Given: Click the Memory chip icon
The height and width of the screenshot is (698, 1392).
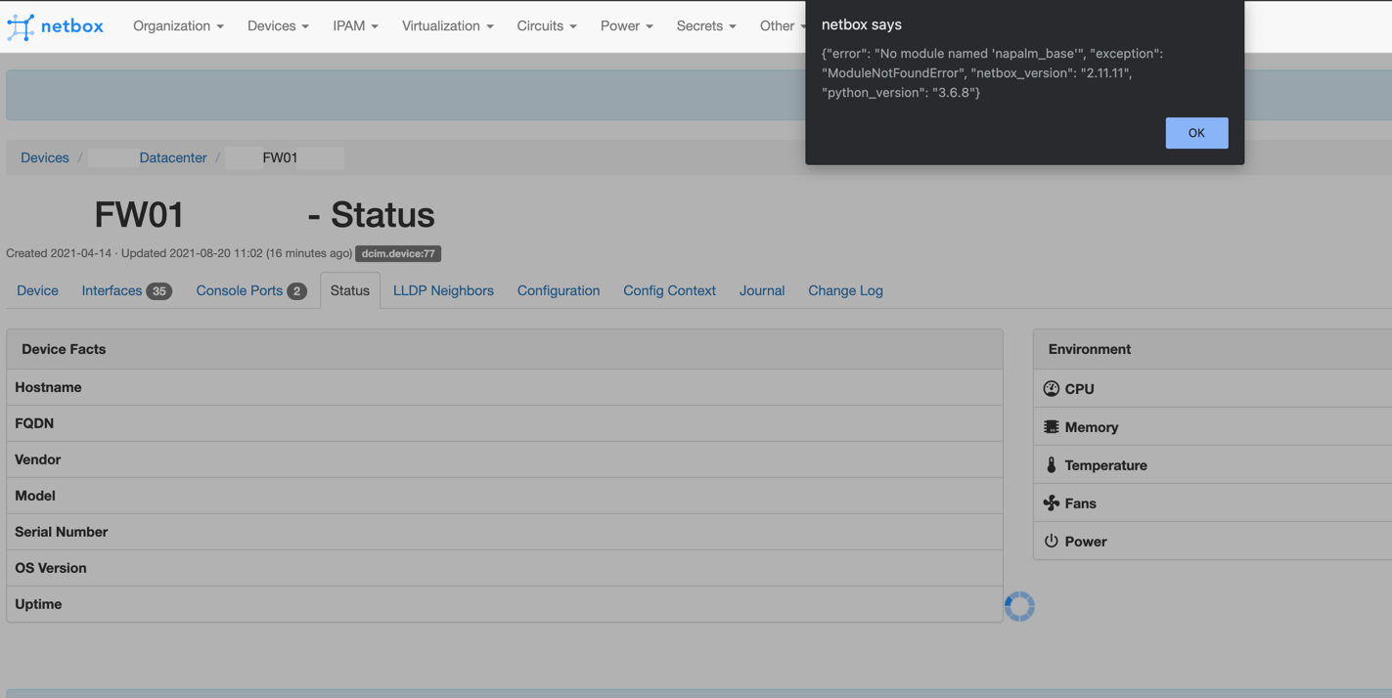Looking at the screenshot, I should point(1052,427).
